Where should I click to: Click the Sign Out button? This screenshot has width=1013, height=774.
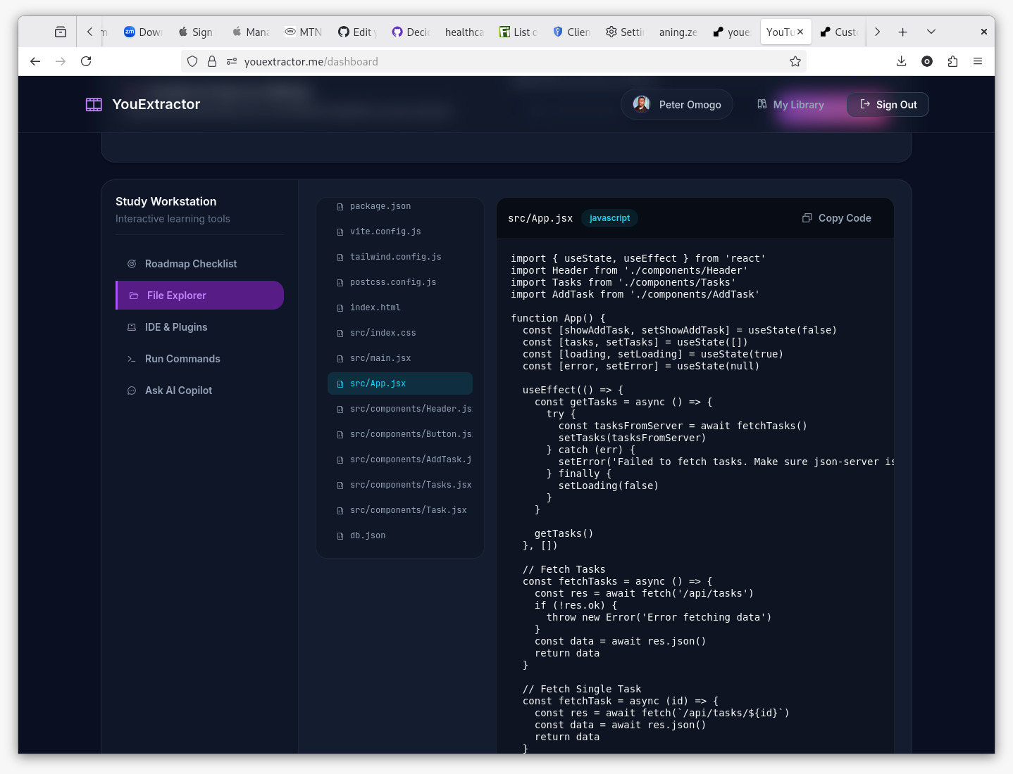pos(888,105)
